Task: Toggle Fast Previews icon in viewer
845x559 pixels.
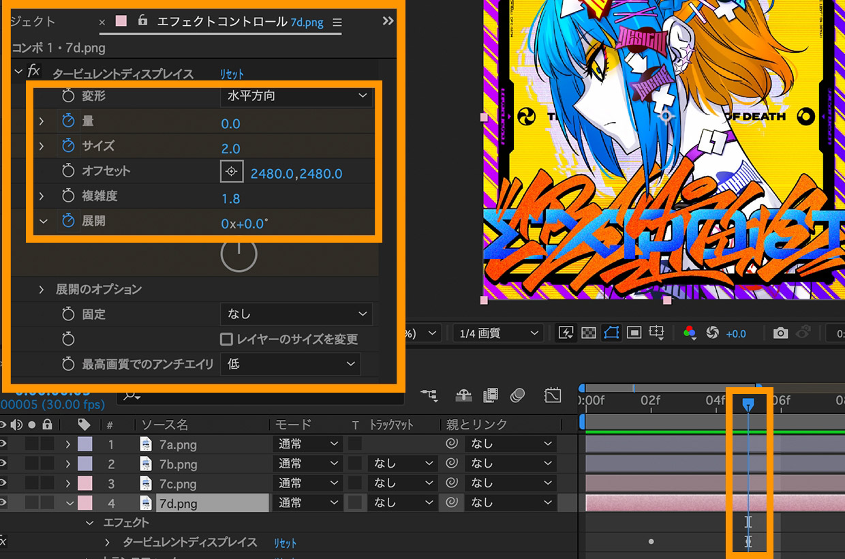Action: pyautogui.click(x=566, y=333)
